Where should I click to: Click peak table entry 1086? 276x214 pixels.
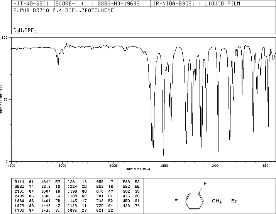tap(73, 210)
